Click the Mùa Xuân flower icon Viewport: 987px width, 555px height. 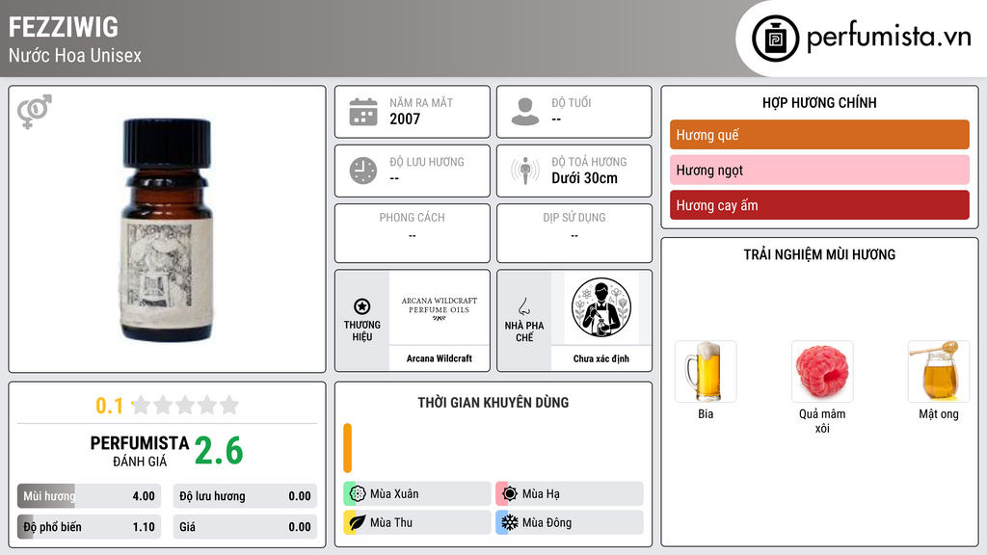click(358, 494)
